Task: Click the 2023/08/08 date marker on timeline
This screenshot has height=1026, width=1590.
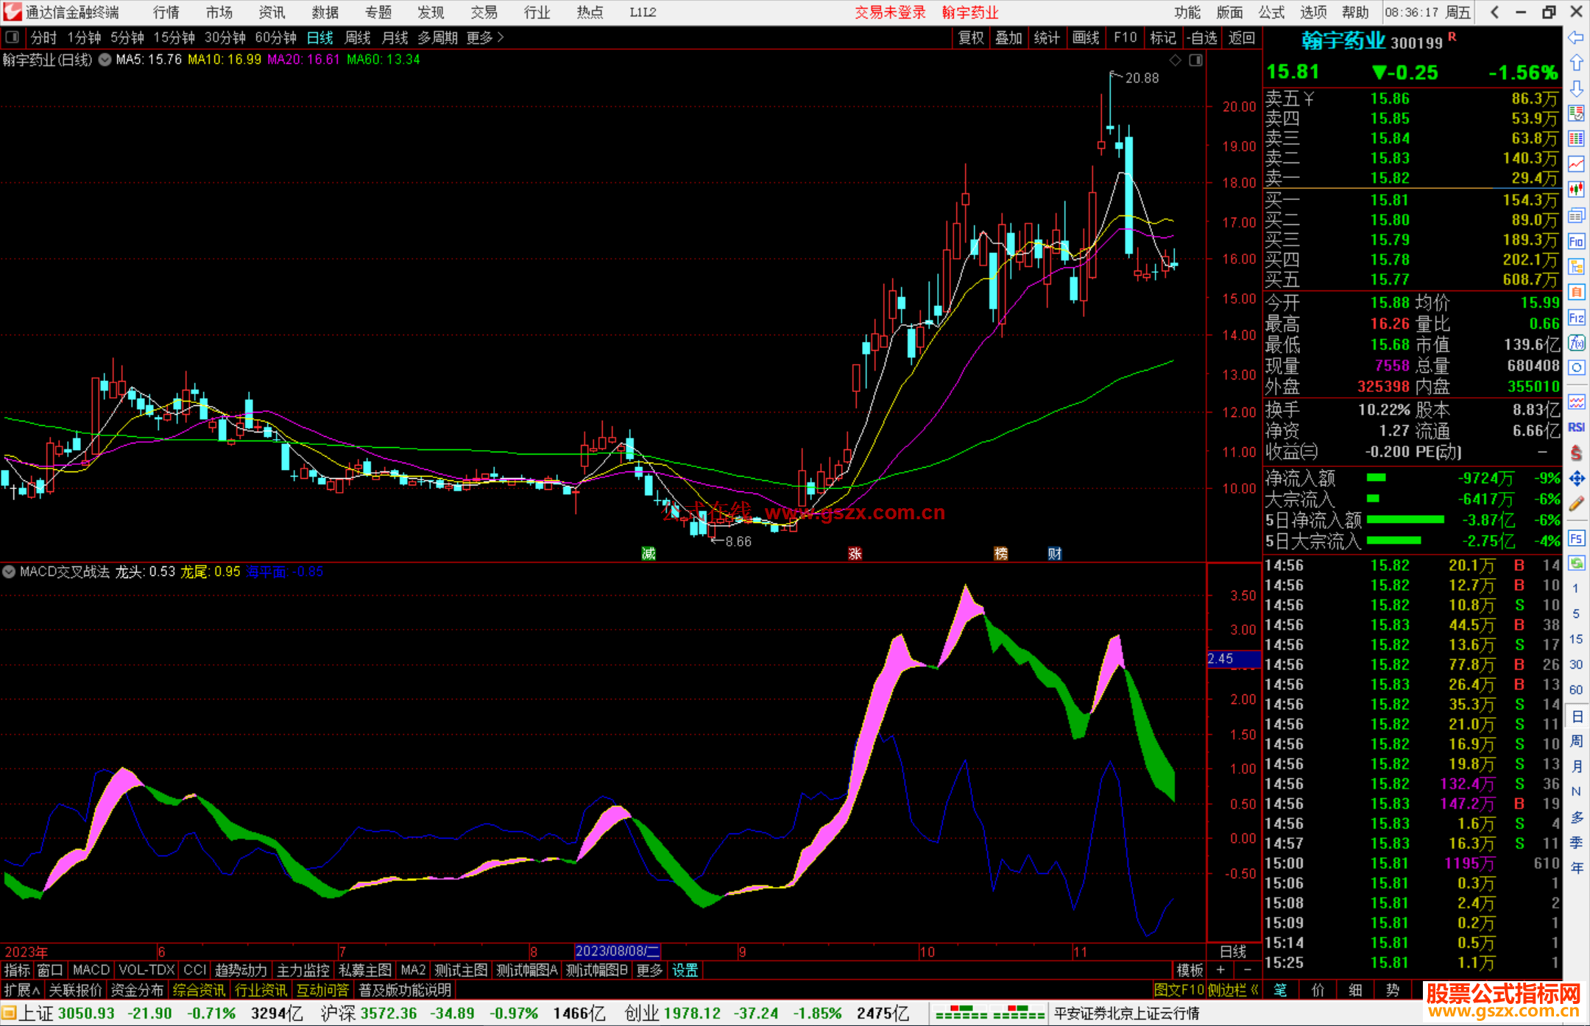Action: pos(617,951)
